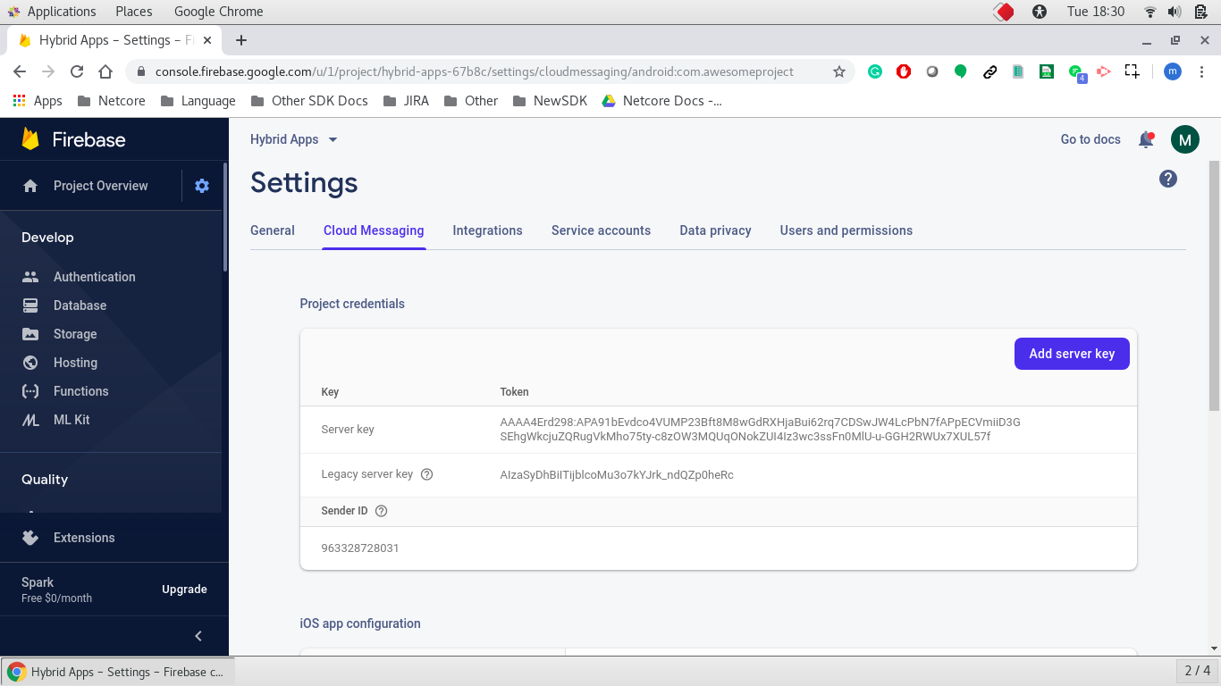Screen dimensions: 1221x686
Task: Click the page vertical scrollbar
Action: pos(1214,286)
